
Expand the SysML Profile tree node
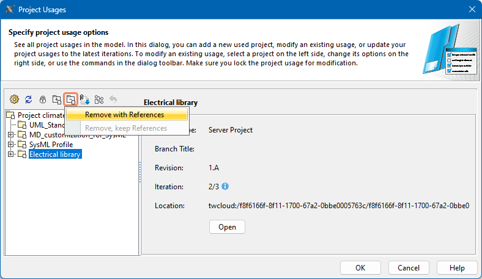[11, 145]
